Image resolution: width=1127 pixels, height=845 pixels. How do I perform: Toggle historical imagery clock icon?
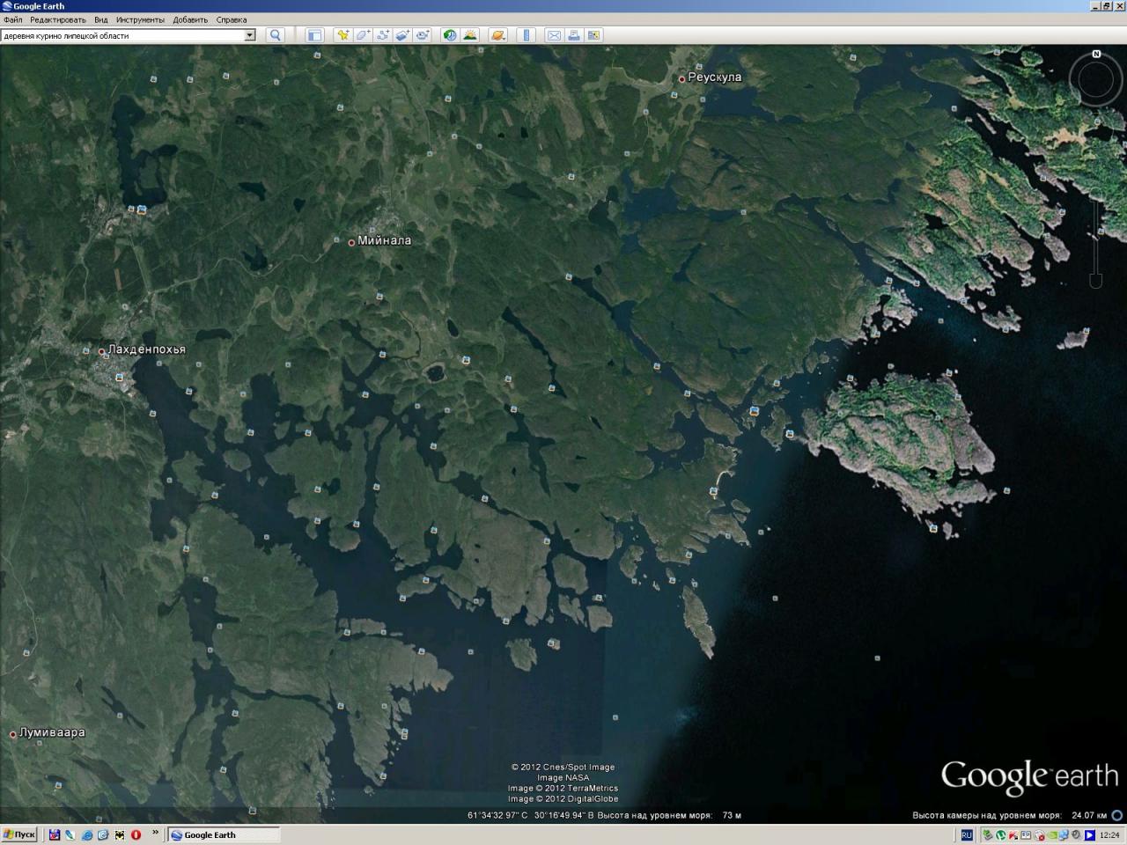point(450,35)
